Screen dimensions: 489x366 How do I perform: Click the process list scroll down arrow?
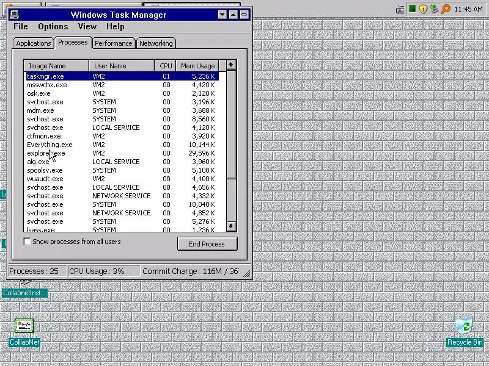coord(231,226)
